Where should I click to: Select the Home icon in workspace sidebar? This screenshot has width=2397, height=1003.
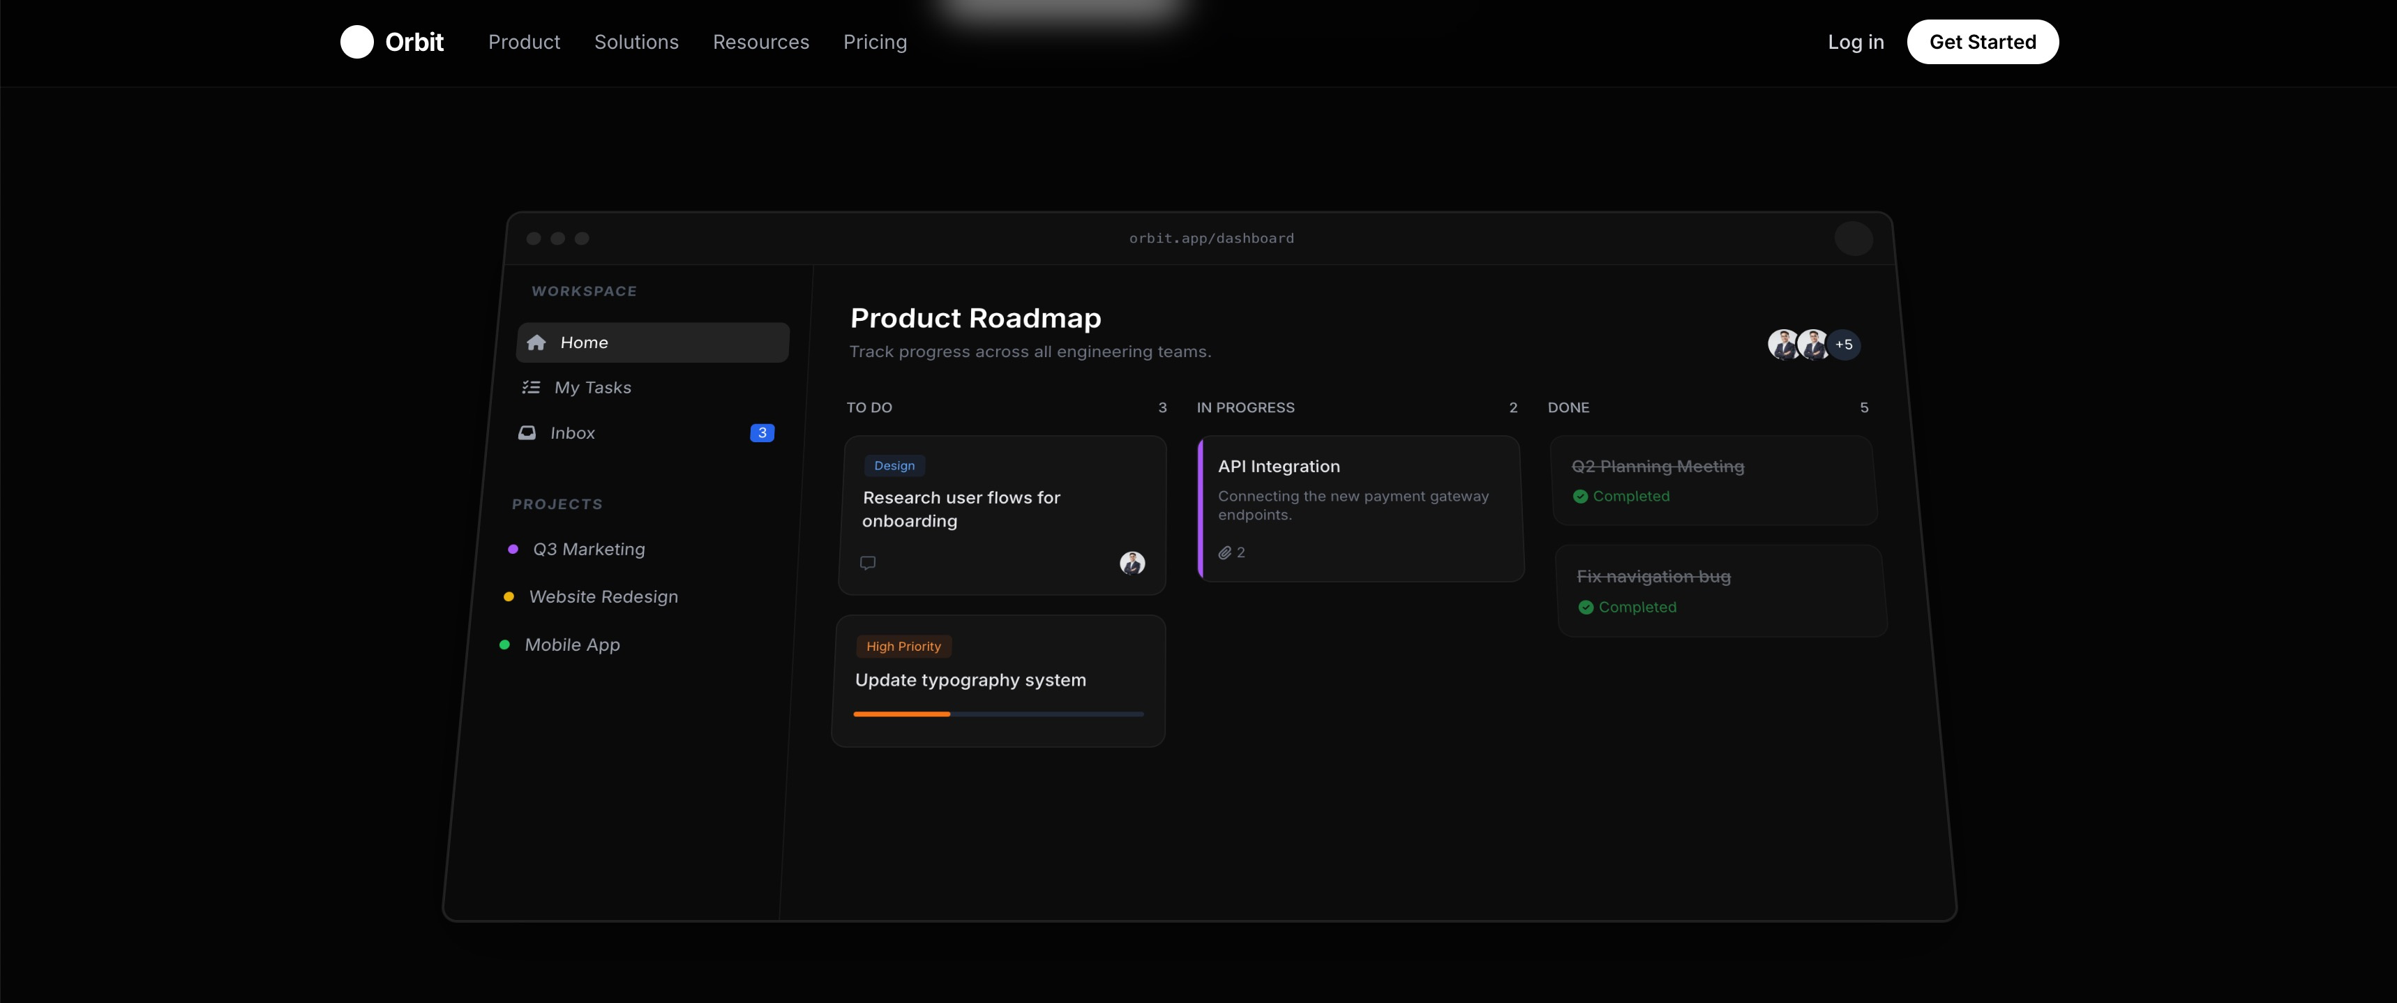[x=537, y=342]
